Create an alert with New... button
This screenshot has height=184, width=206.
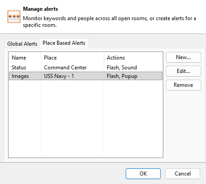point(183,57)
